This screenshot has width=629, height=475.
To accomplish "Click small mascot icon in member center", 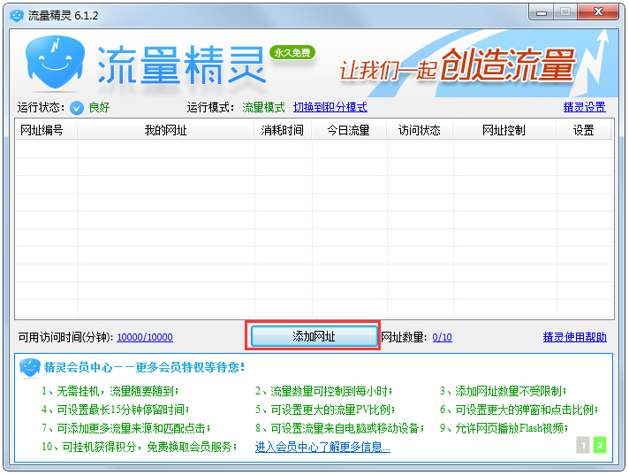I will [30, 367].
